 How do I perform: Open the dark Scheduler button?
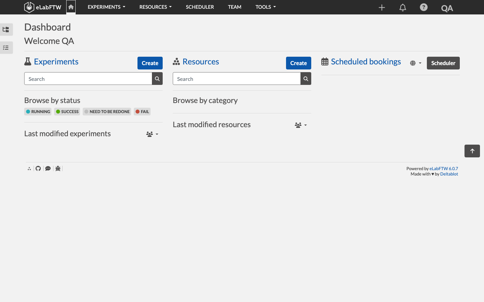tap(443, 63)
